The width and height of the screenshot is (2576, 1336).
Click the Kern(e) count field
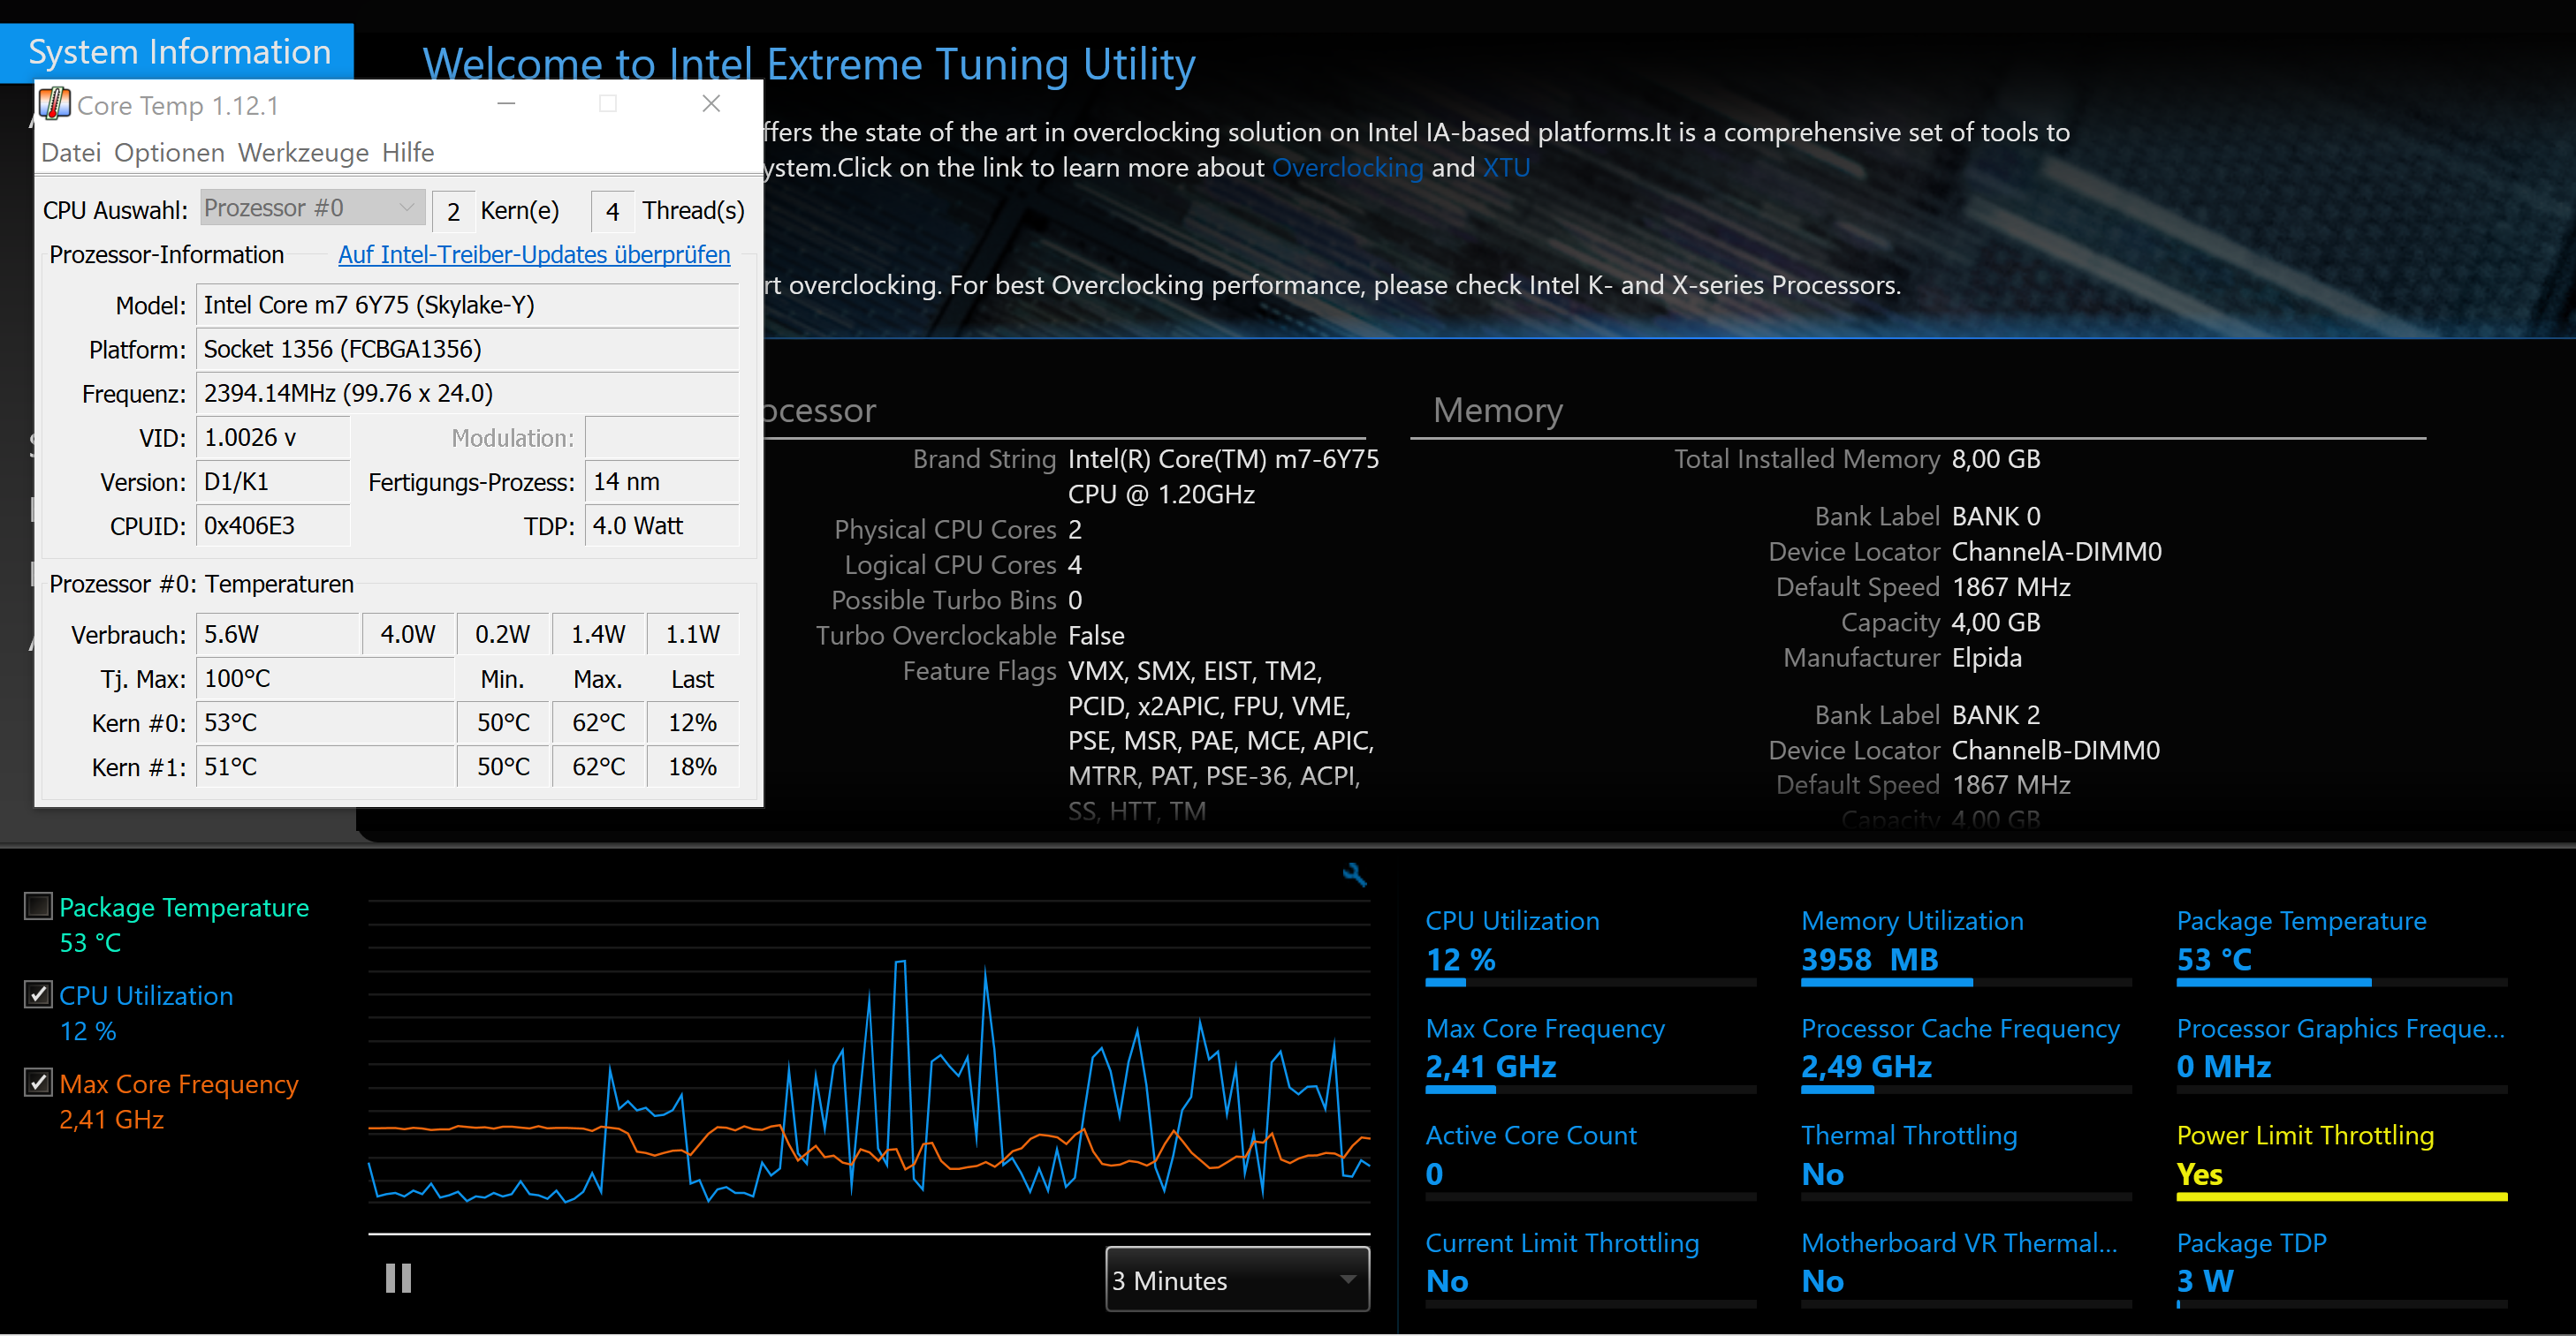[453, 211]
